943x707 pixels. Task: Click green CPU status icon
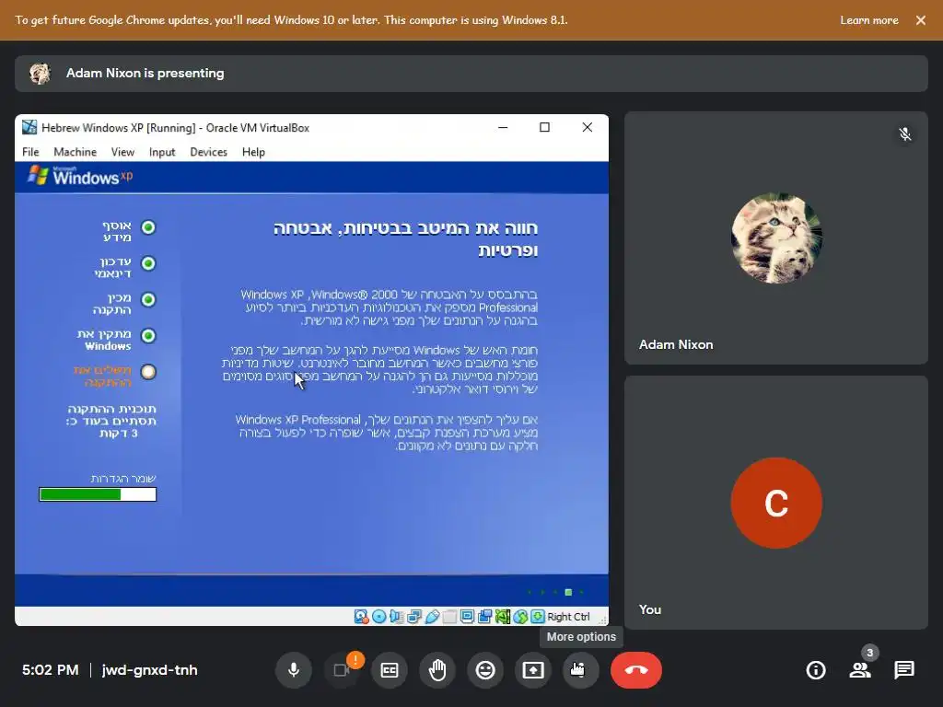pos(503,617)
